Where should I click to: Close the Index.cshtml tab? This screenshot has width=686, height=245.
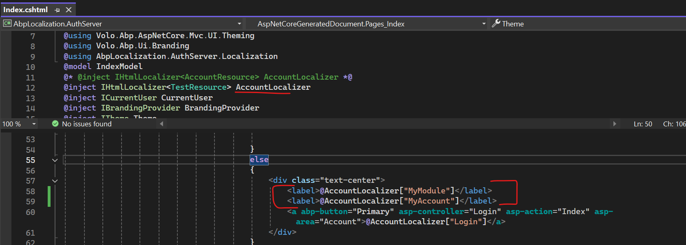click(x=68, y=10)
